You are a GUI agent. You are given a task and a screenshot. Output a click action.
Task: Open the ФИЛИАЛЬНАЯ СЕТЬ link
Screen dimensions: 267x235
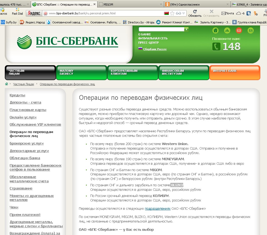[153, 39]
